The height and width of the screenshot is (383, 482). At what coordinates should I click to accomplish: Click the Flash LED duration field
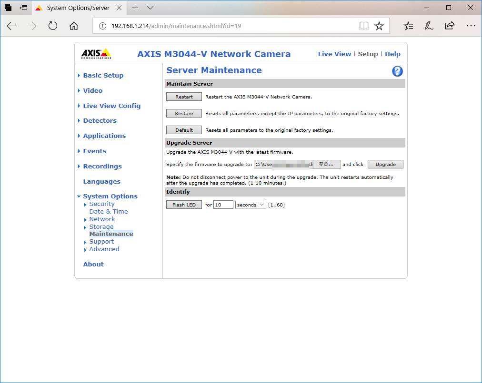223,205
